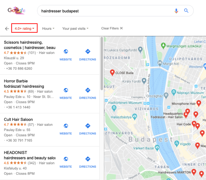The height and width of the screenshot is (180, 206).
Task: Open website globe icon for Cult Hair Saloon
Action: click(66, 126)
